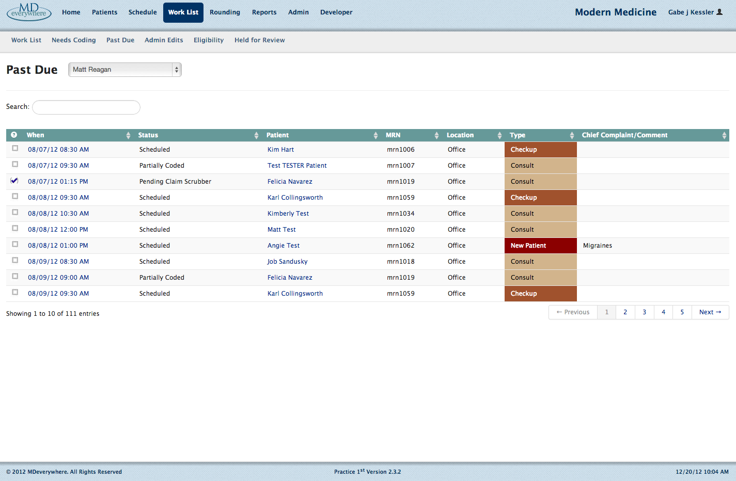
Task: Sort by Patient column sort arrows
Action: 375,135
